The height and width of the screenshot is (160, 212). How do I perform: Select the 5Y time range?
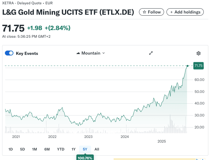coord(85,149)
